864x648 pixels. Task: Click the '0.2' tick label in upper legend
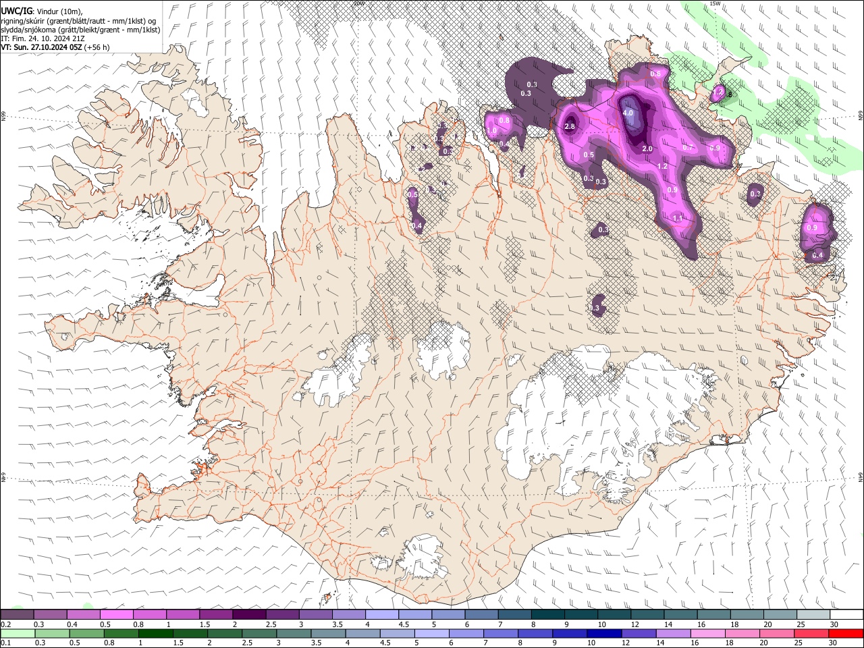click(x=5, y=624)
